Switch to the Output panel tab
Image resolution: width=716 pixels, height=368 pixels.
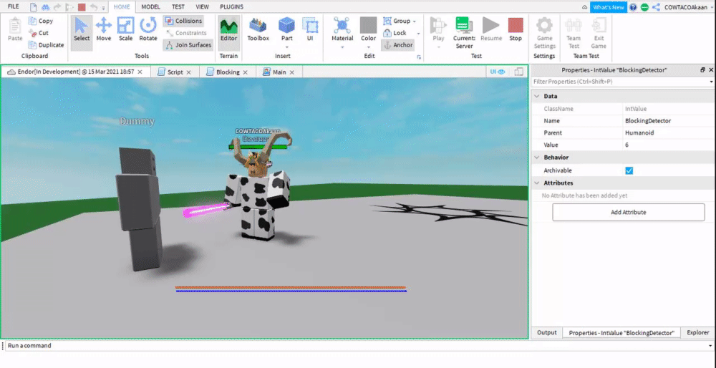tap(546, 333)
